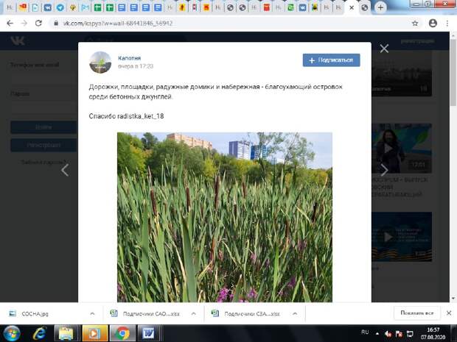Expand options for Подписчики САО download
Image resolution: width=457 pixels, height=342 pixels.
click(193, 314)
